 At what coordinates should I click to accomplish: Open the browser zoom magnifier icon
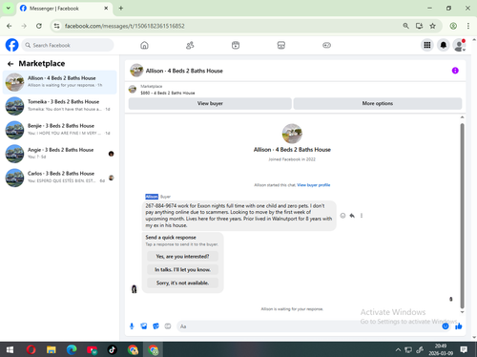click(x=405, y=26)
